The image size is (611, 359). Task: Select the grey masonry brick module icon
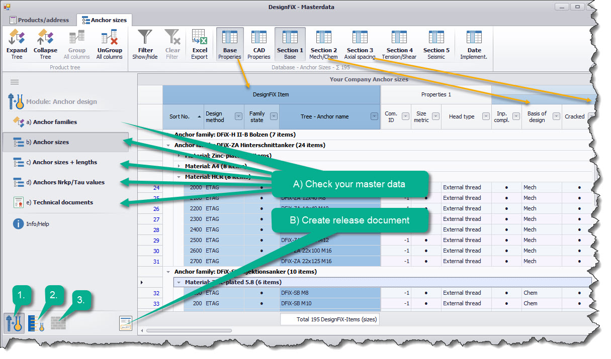(58, 324)
